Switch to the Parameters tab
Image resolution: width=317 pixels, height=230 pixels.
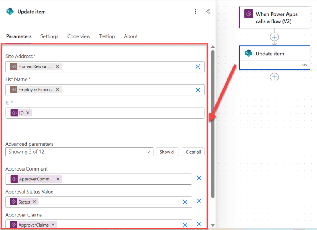point(19,36)
